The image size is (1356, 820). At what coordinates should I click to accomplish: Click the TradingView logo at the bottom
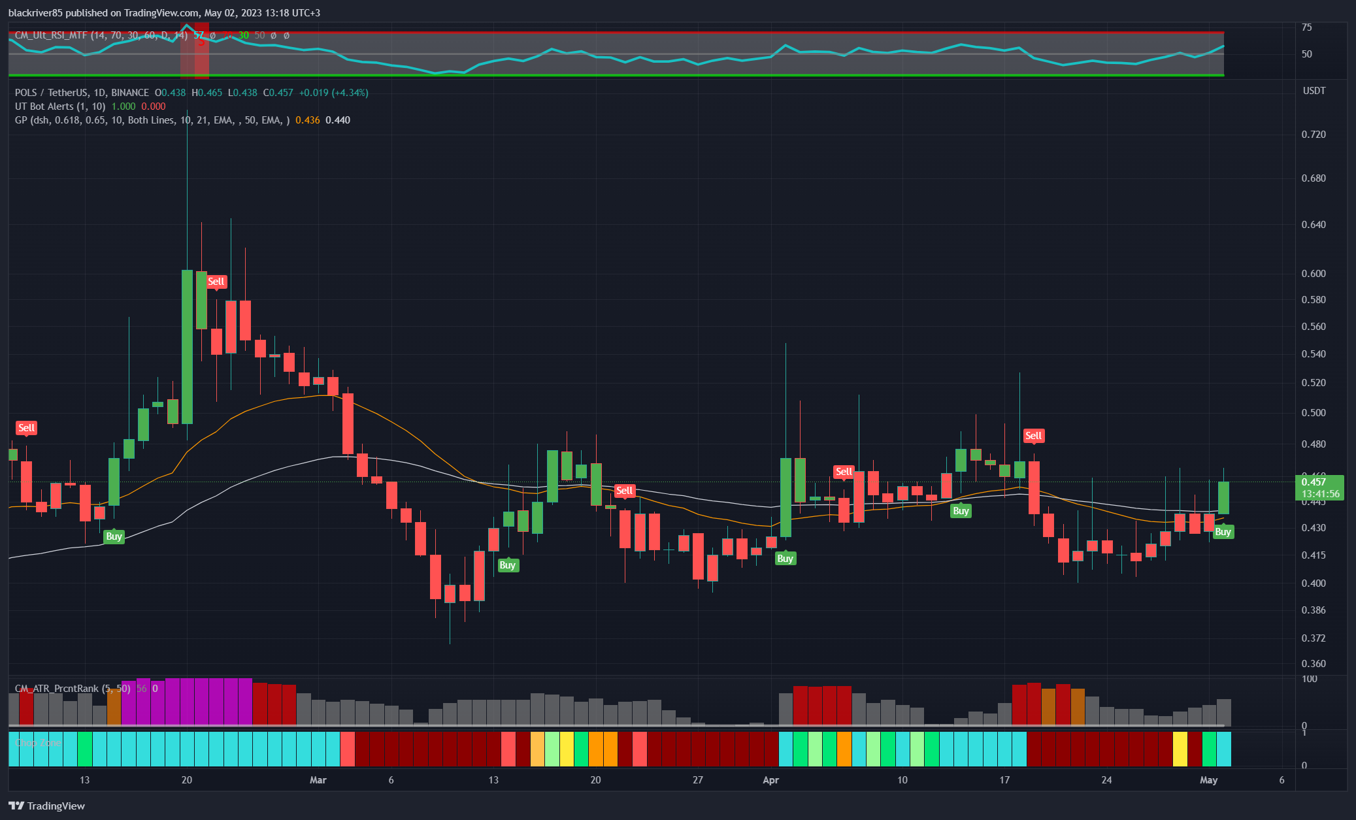[x=47, y=806]
